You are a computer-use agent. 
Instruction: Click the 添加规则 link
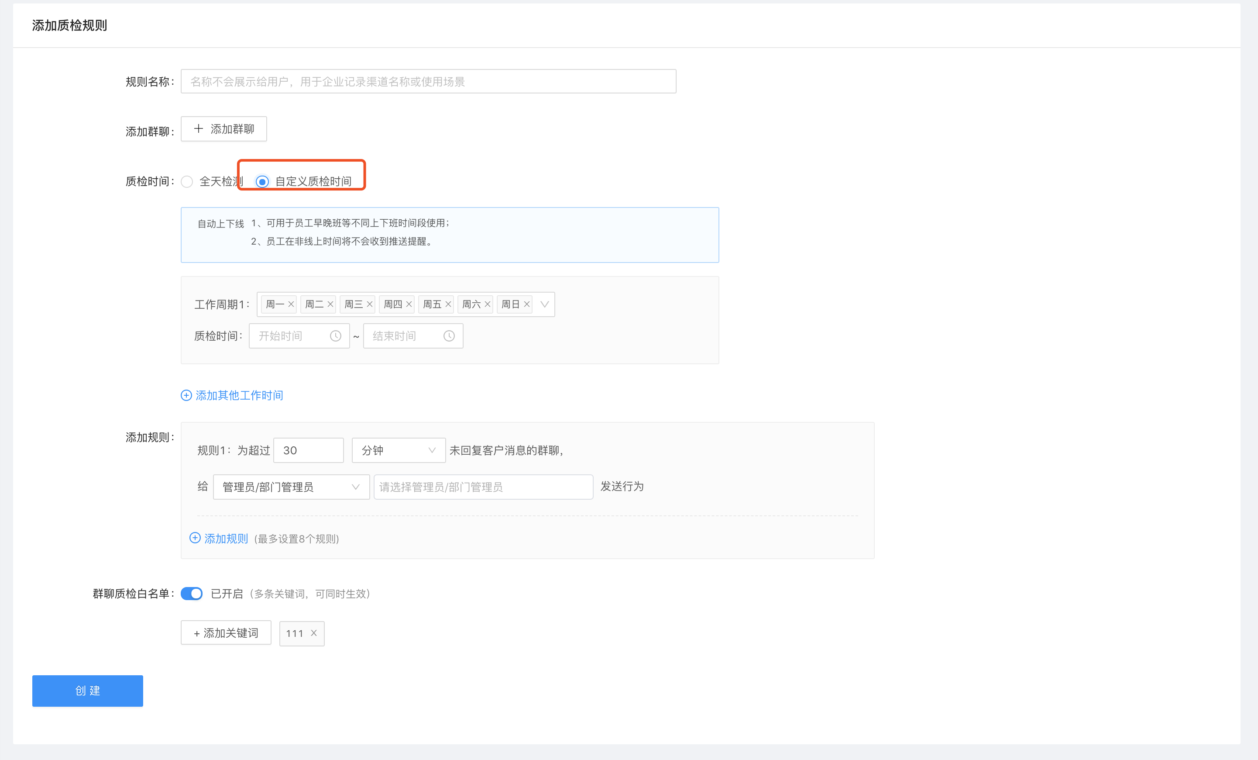(x=226, y=538)
